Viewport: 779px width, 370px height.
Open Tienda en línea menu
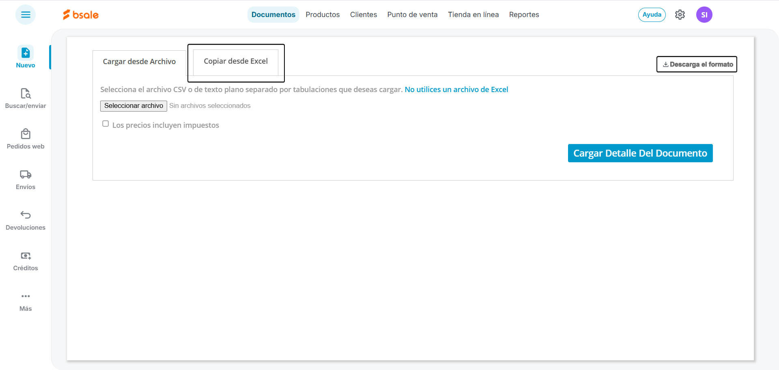click(473, 15)
